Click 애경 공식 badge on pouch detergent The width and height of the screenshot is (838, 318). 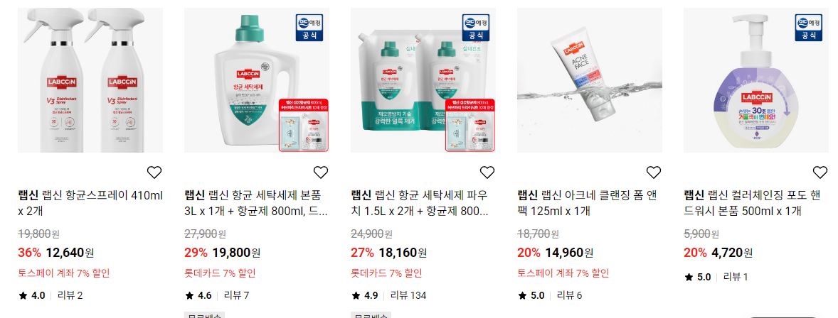(x=476, y=28)
